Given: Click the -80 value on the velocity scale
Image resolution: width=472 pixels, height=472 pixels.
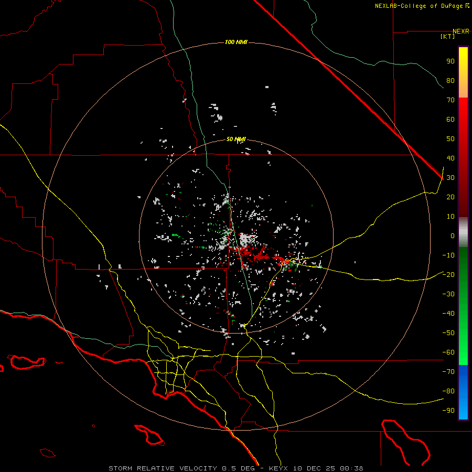Looking at the screenshot, I should click(448, 391).
